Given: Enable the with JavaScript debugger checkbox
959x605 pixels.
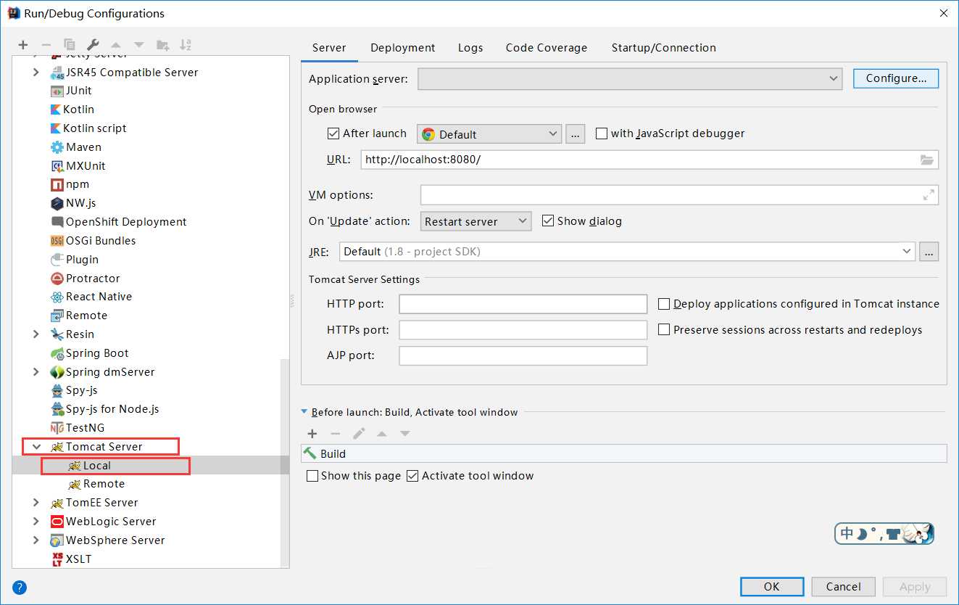Looking at the screenshot, I should [601, 133].
